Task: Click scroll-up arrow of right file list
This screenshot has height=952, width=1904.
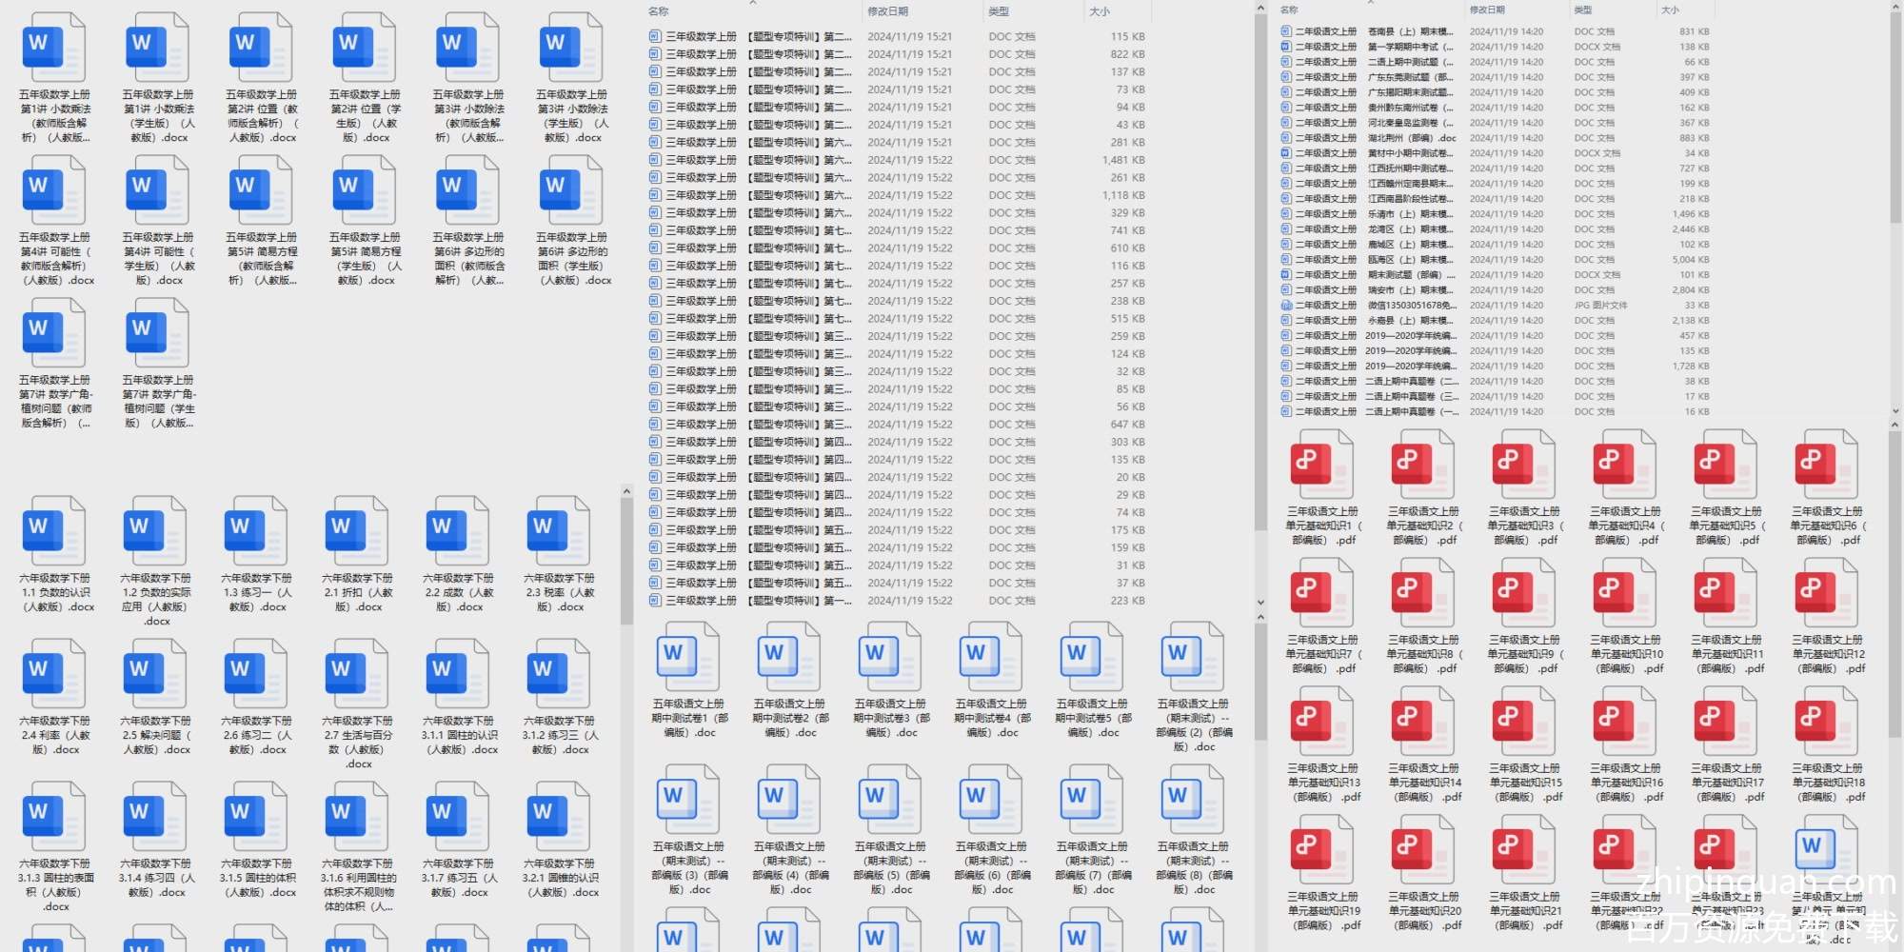Action: [x=1894, y=8]
